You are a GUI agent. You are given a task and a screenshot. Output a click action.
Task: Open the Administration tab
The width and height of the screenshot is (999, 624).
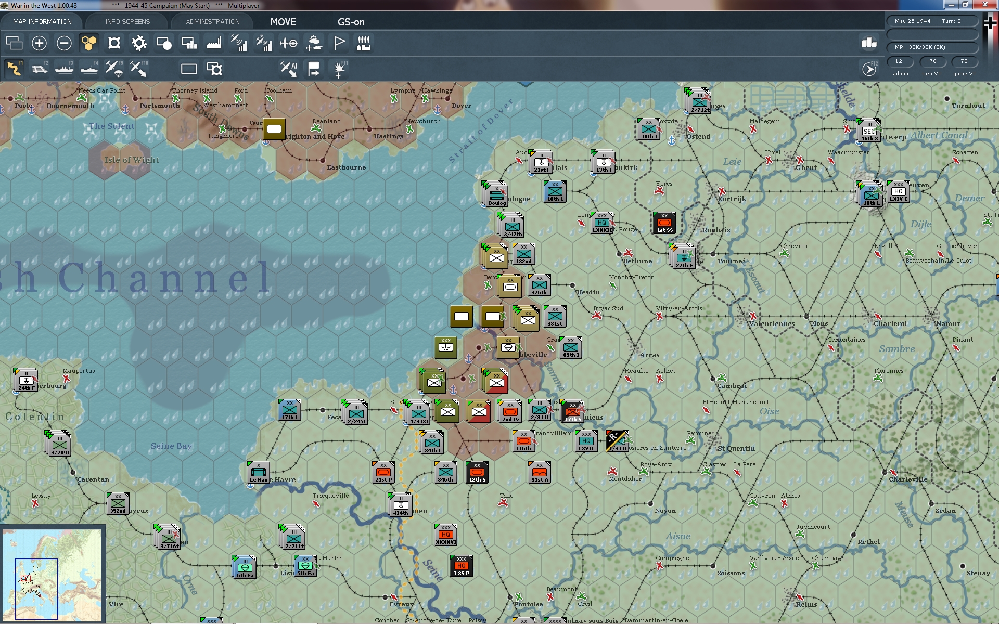tap(213, 22)
